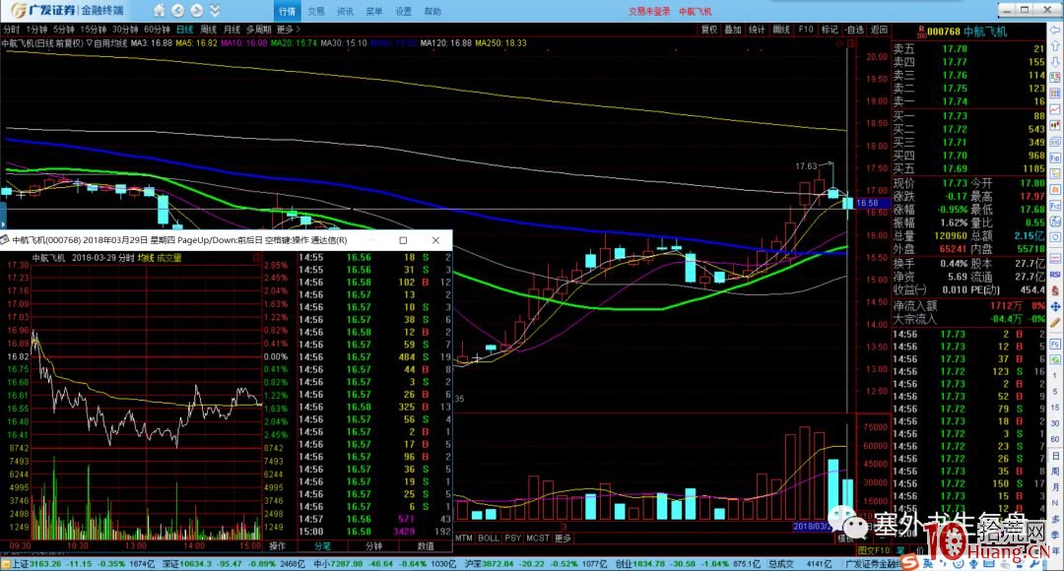Click the 周 weekly shortcut in right sidebar
The height and width of the screenshot is (571, 1064).
(1055, 471)
